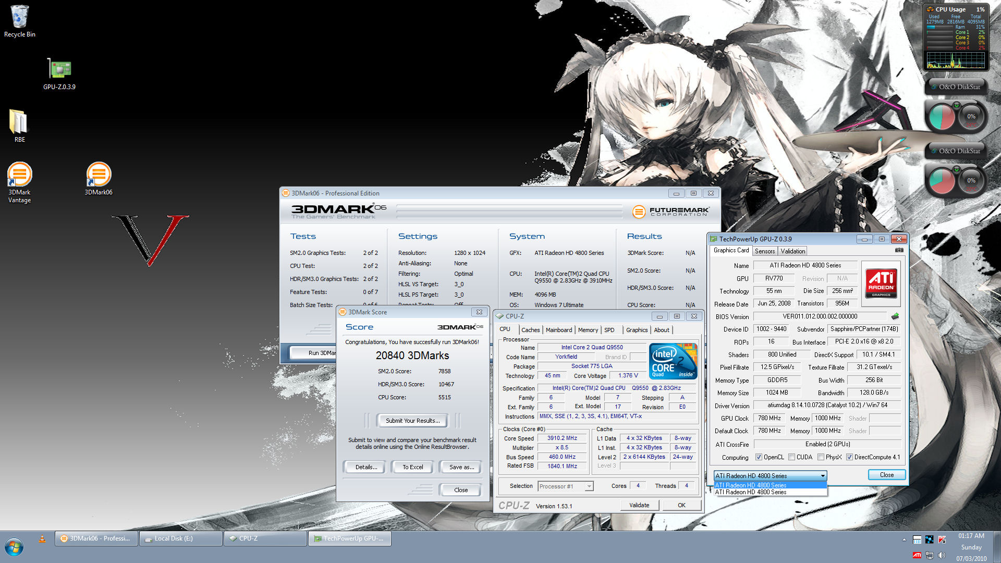Click the GPU Name field in GPU-Z

(805, 265)
